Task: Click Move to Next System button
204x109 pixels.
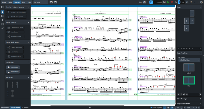Action: [16, 17]
